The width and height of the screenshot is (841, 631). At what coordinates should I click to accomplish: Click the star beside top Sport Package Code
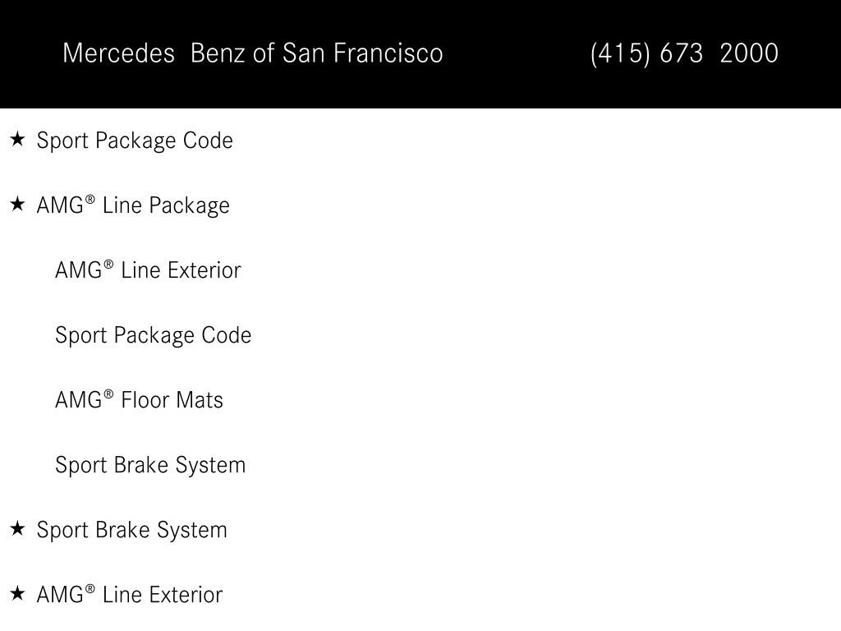[x=18, y=140]
